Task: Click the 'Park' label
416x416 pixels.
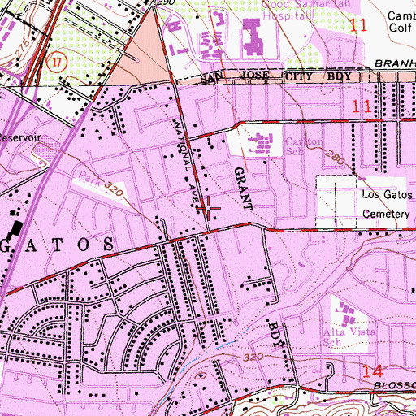Action: (x=89, y=179)
